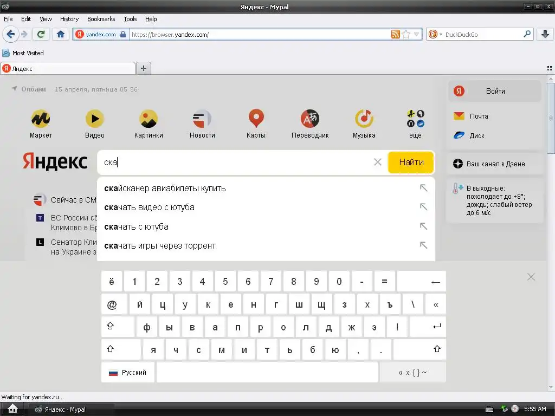The width and height of the screenshot is (555, 416).
Task: Choose suggestion скачать с ютуба
Action: click(x=266, y=227)
